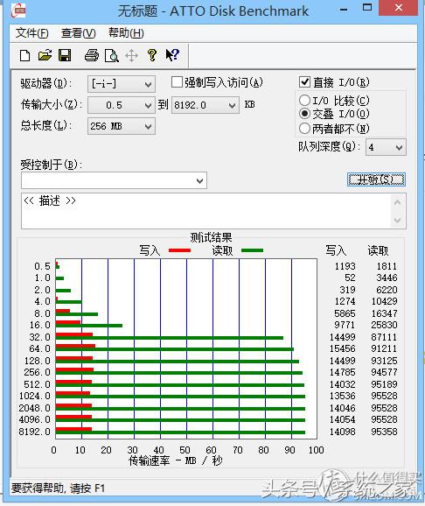Click write value 15456 in 64.0 row
This screenshot has height=506, width=425.
[x=342, y=348]
